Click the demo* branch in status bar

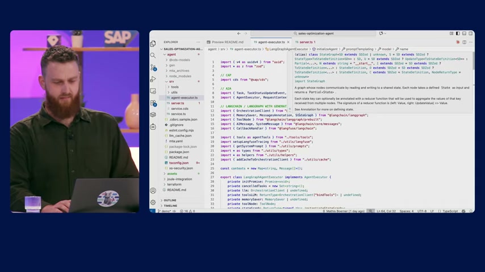coord(164,211)
